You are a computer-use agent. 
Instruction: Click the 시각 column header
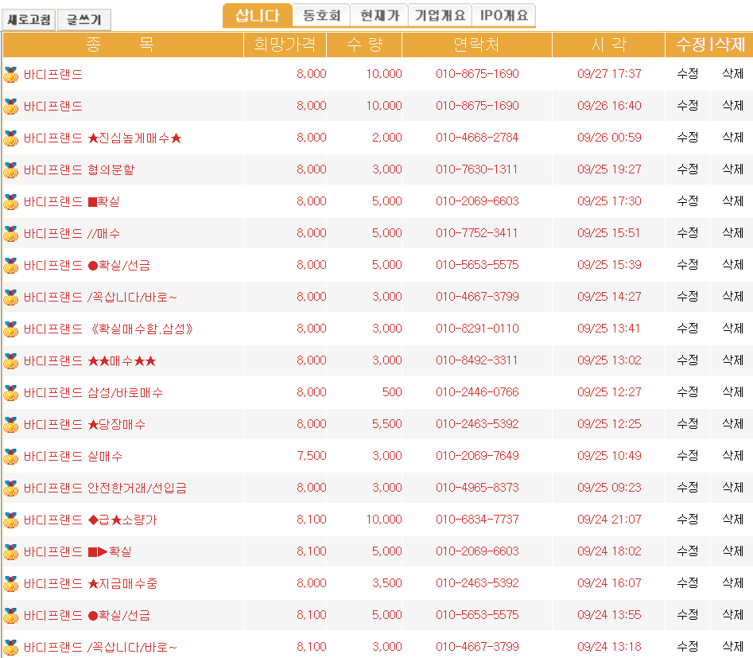pyautogui.click(x=608, y=45)
